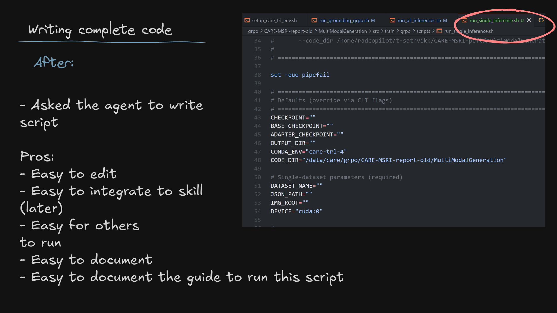Viewport: 557px width, 313px height.
Task: Click CONDA_ENV="care-trl-4" line
Action: (309, 152)
